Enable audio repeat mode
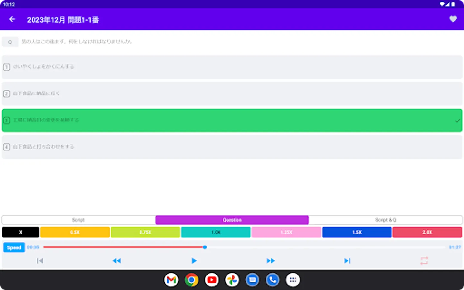This screenshot has width=464, height=290. [425, 261]
